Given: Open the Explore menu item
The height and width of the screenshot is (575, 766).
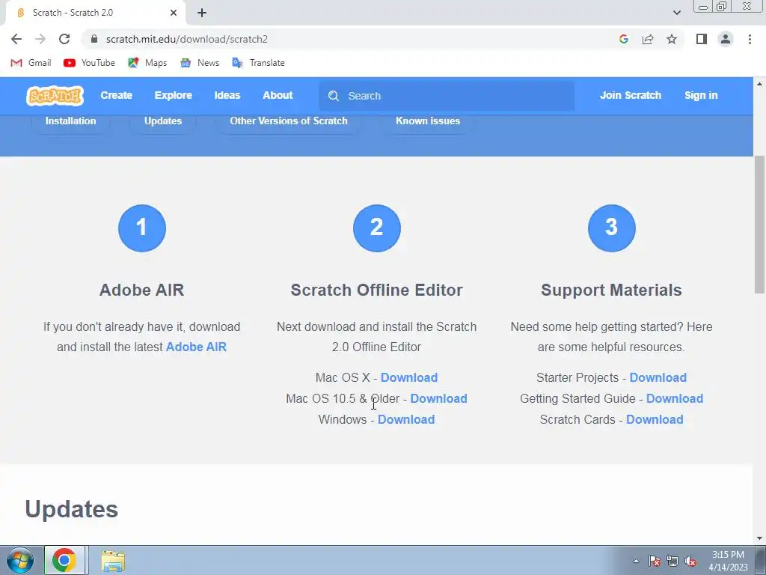Looking at the screenshot, I should coord(174,95).
